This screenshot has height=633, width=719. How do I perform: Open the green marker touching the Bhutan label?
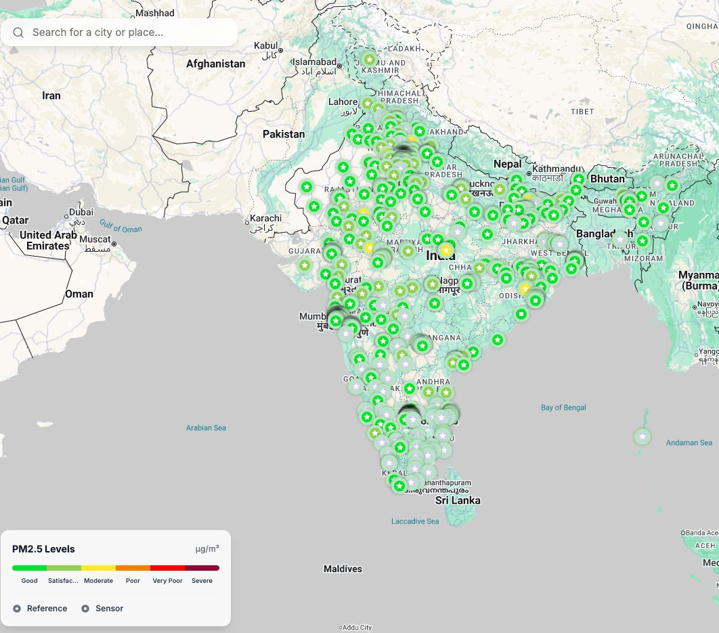pyautogui.click(x=578, y=179)
